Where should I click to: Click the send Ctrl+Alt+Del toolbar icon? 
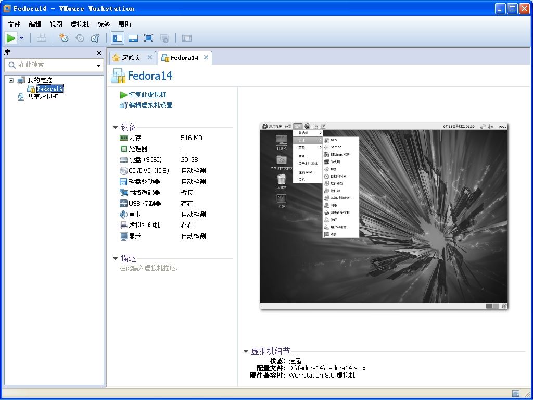tap(42, 38)
